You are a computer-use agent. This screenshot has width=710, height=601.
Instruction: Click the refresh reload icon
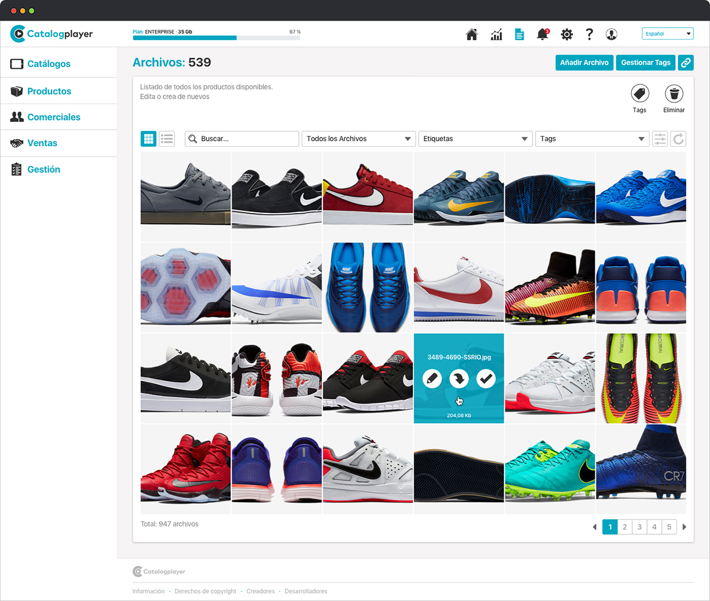(x=679, y=139)
